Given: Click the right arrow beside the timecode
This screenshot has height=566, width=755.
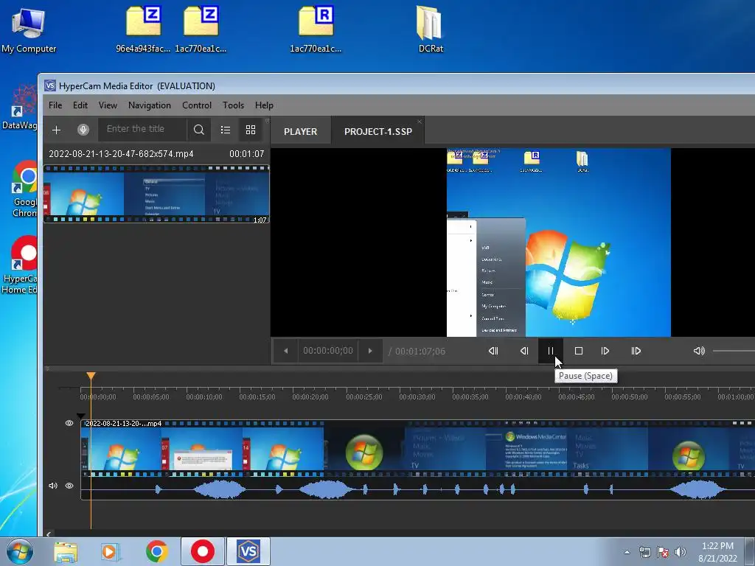Looking at the screenshot, I should pyautogui.click(x=370, y=351).
